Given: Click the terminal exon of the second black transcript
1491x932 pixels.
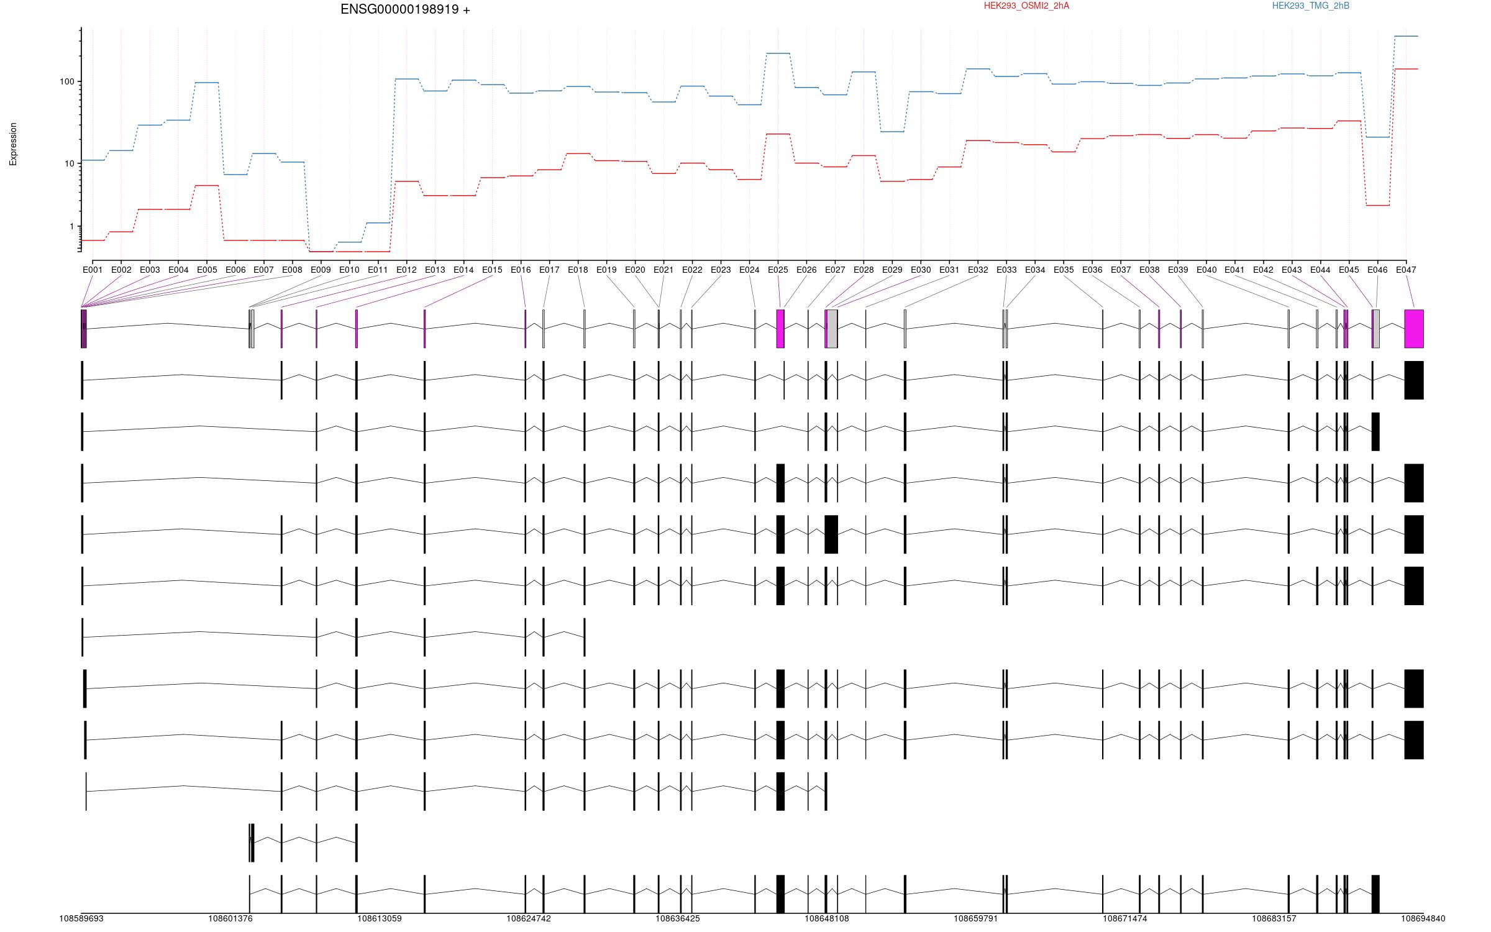Looking at the screenshot, I should click(x=1375, y=432).
